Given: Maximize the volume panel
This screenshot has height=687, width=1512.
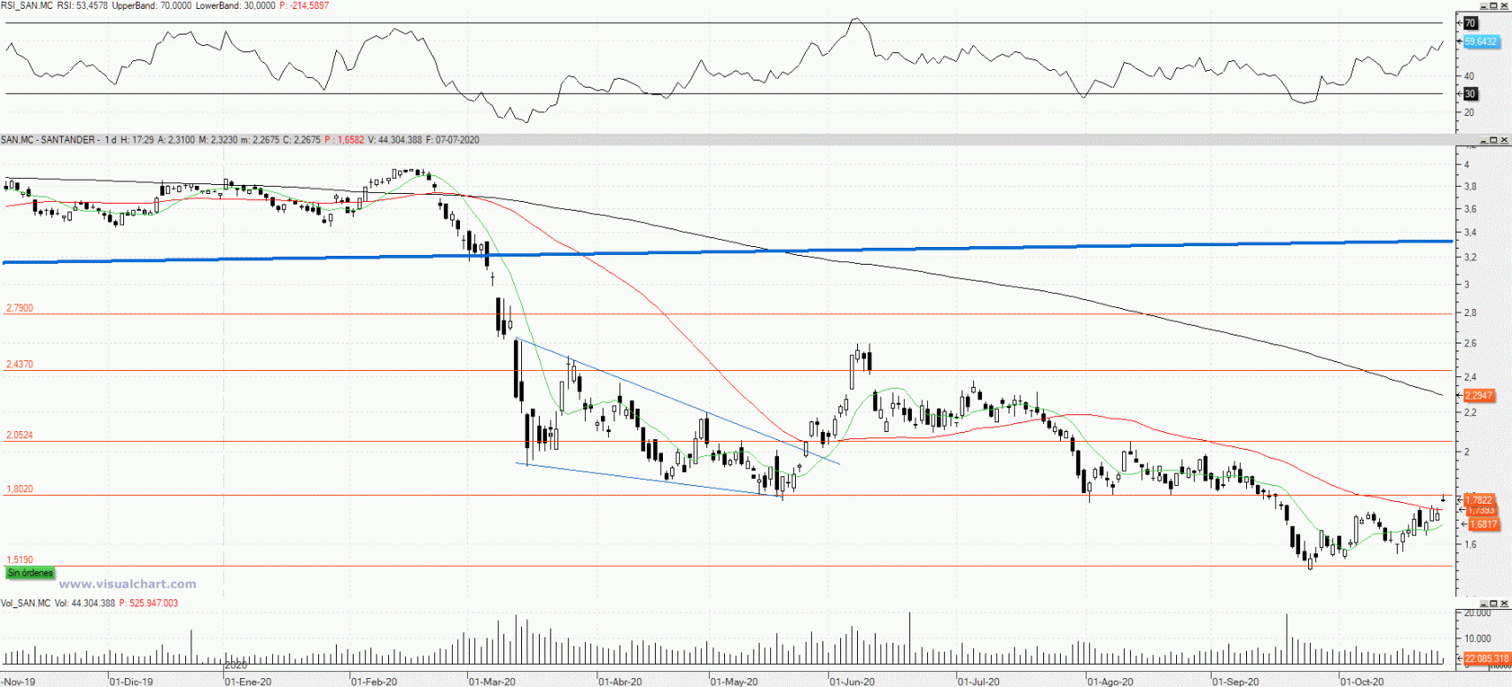Looking at the screenshot, I should tap(1494, 603).
